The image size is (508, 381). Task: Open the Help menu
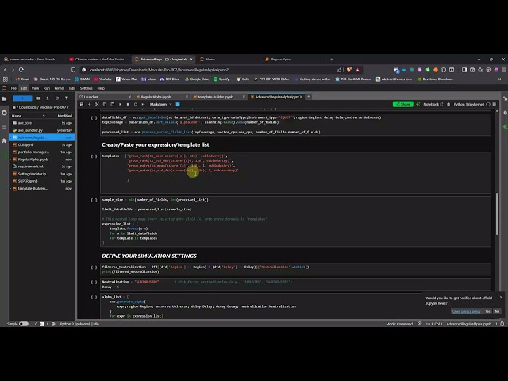point(101,88)
